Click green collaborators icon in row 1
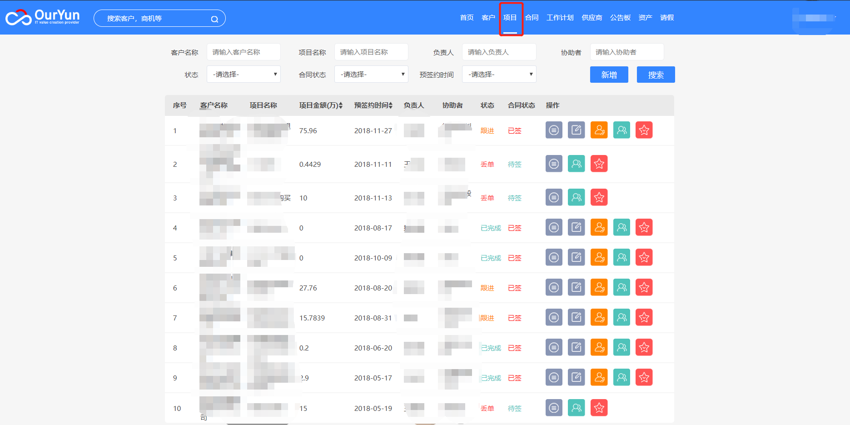 click(621, 130)
